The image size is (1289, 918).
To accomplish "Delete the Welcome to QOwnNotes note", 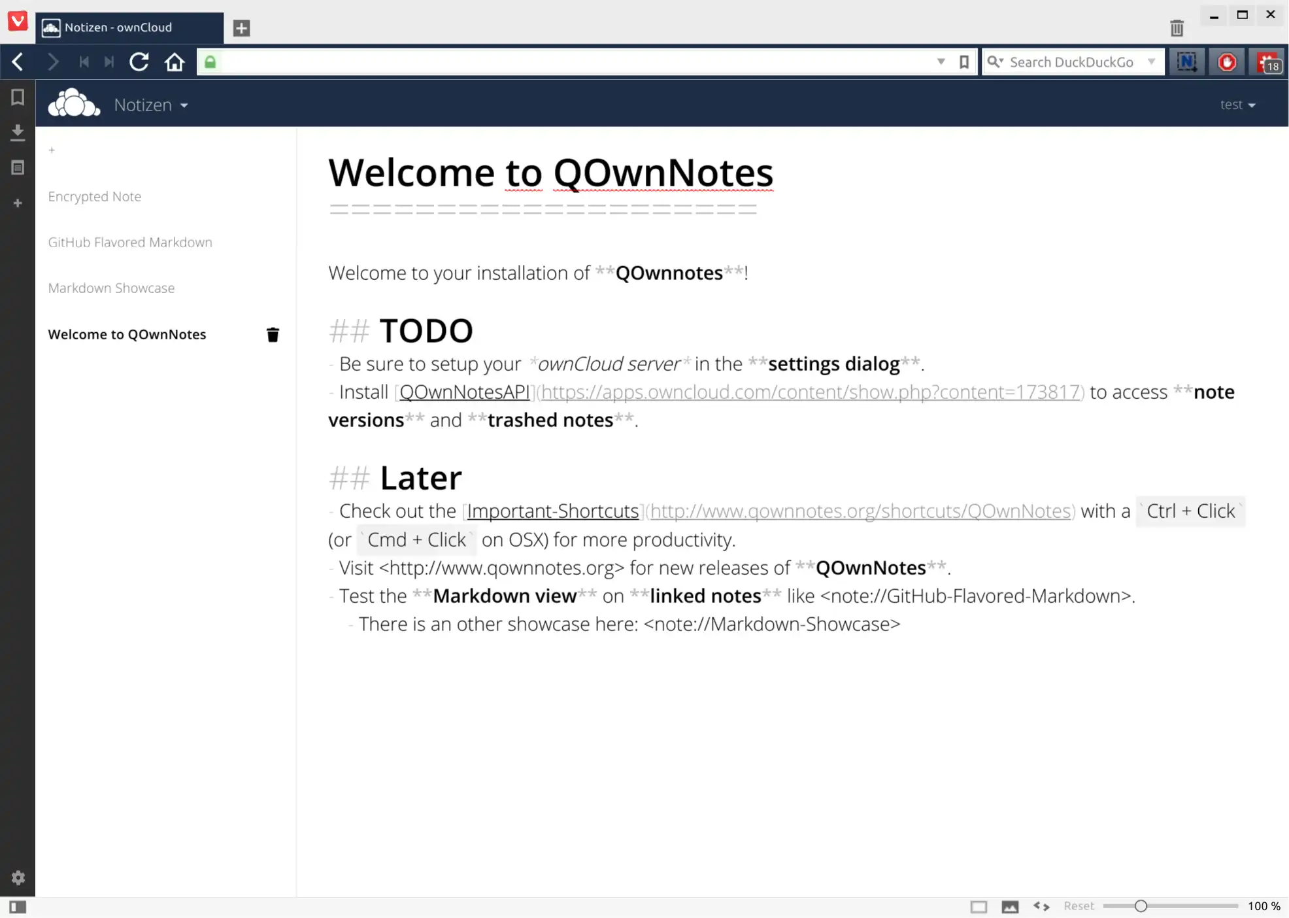I will coord(273,335).
